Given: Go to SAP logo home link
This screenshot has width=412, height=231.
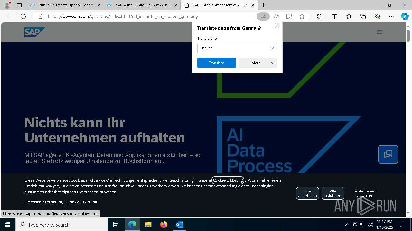Looking at the screenshot, I should (x=34, y=32).
